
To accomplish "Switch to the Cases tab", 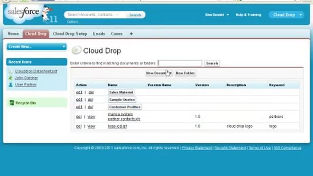I will (x=116, y=34).
